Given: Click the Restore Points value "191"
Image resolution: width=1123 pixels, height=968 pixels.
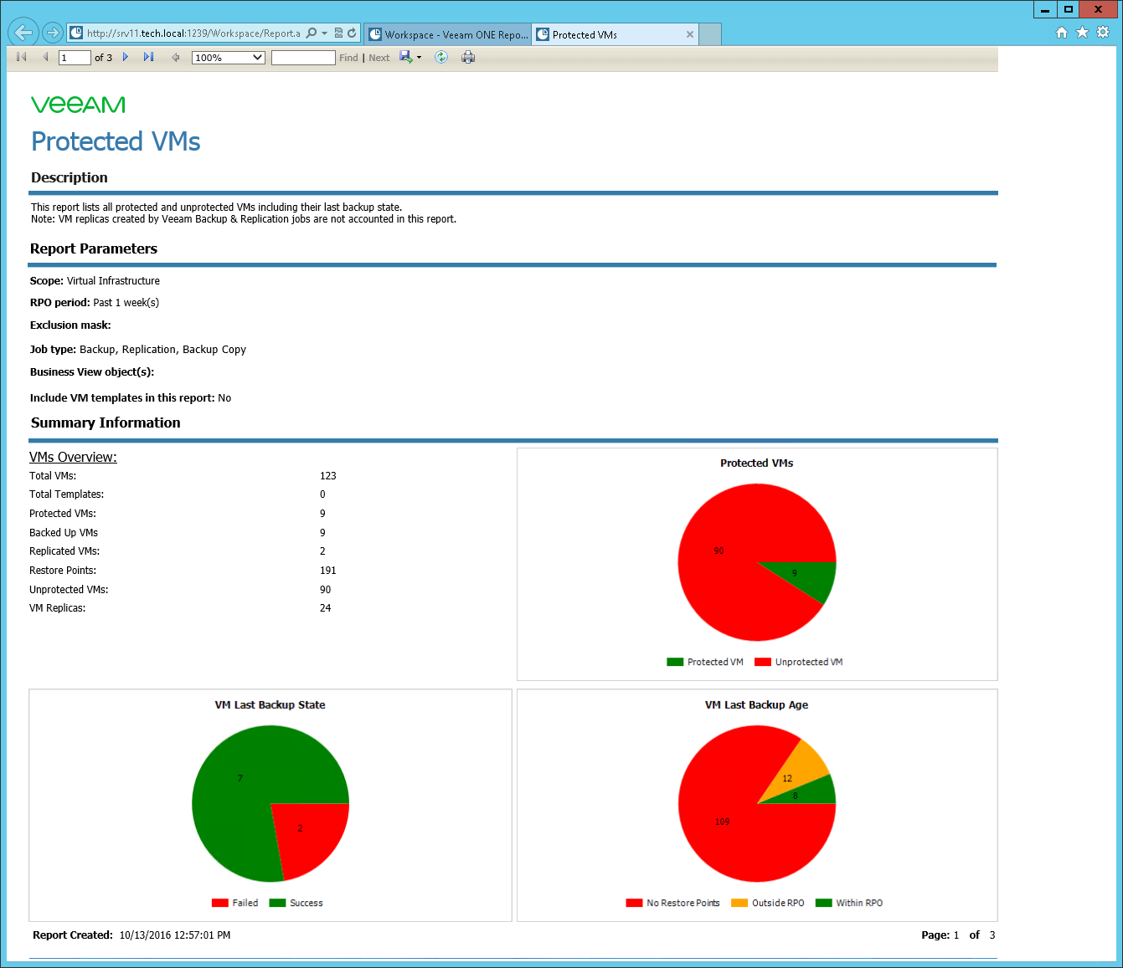Looking at the screenshot, I should (x=327, y=571).
